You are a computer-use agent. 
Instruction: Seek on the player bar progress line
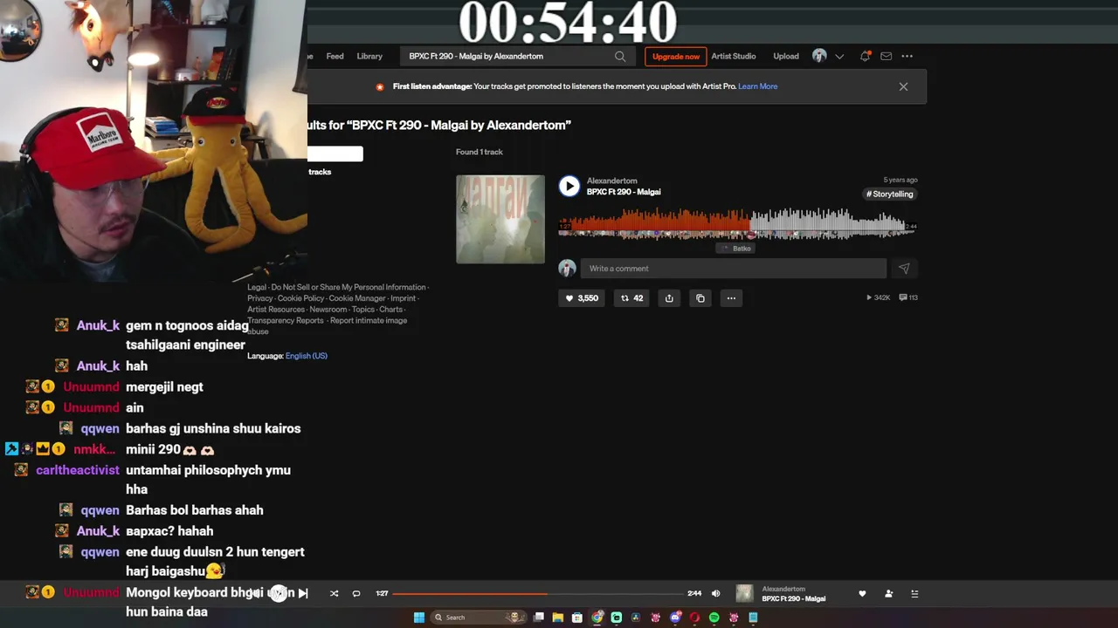[x=537, y=594]
